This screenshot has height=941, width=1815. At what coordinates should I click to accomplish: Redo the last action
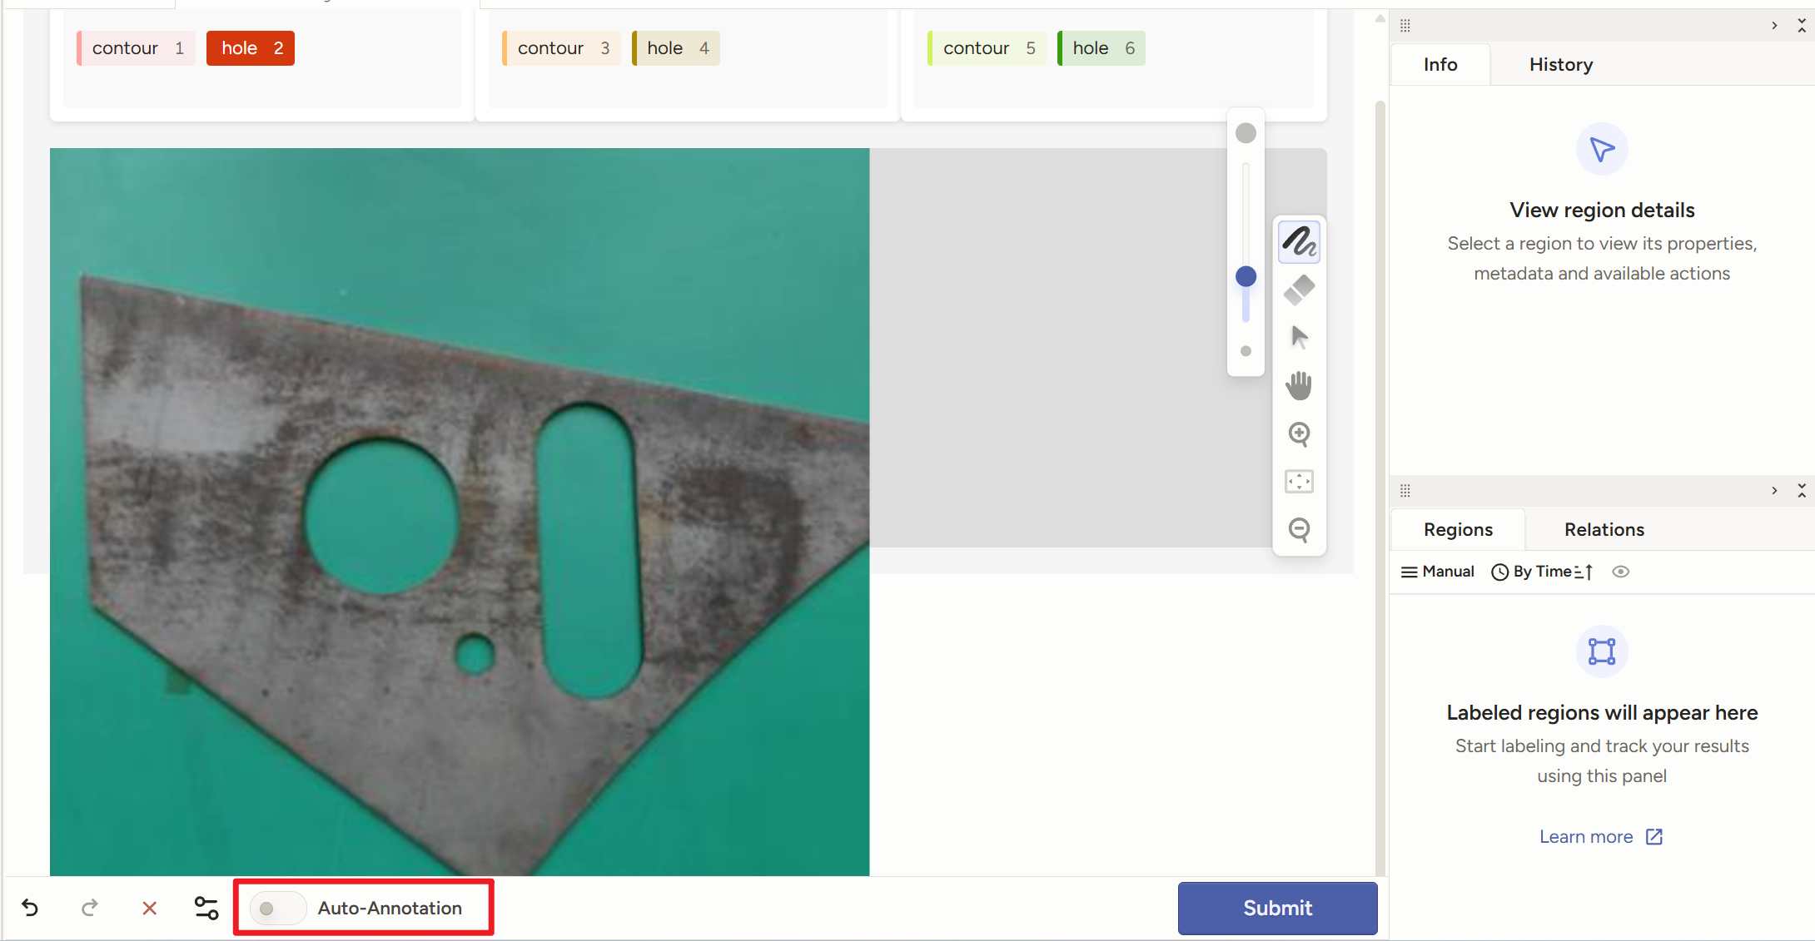pyautogui.click(x=90, y=908)
